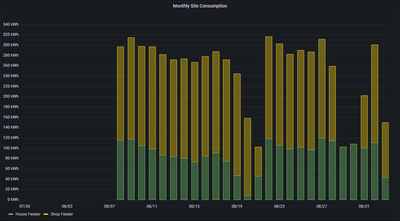Click the yellow Shop Feeder color swatch
Image resolution: width=400 pixels, height=221 pixels.
pyautogui.click(x=46, y=214)
